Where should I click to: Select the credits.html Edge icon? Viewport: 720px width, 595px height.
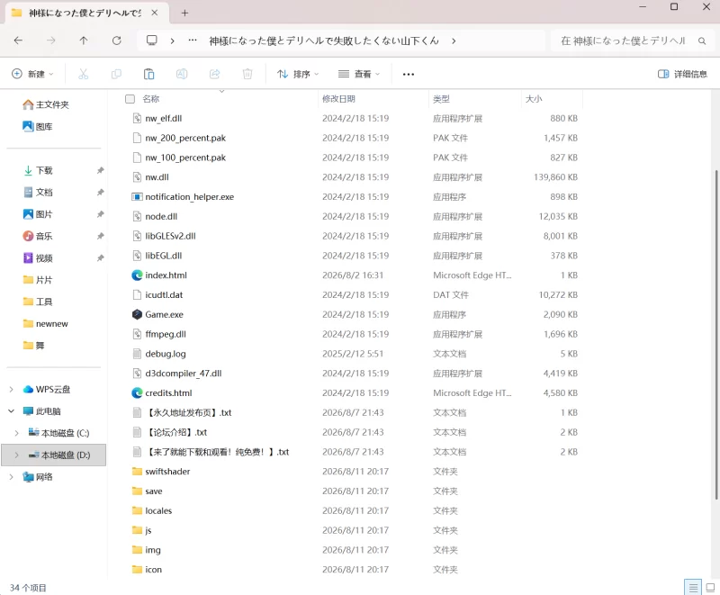click(137, 393)
